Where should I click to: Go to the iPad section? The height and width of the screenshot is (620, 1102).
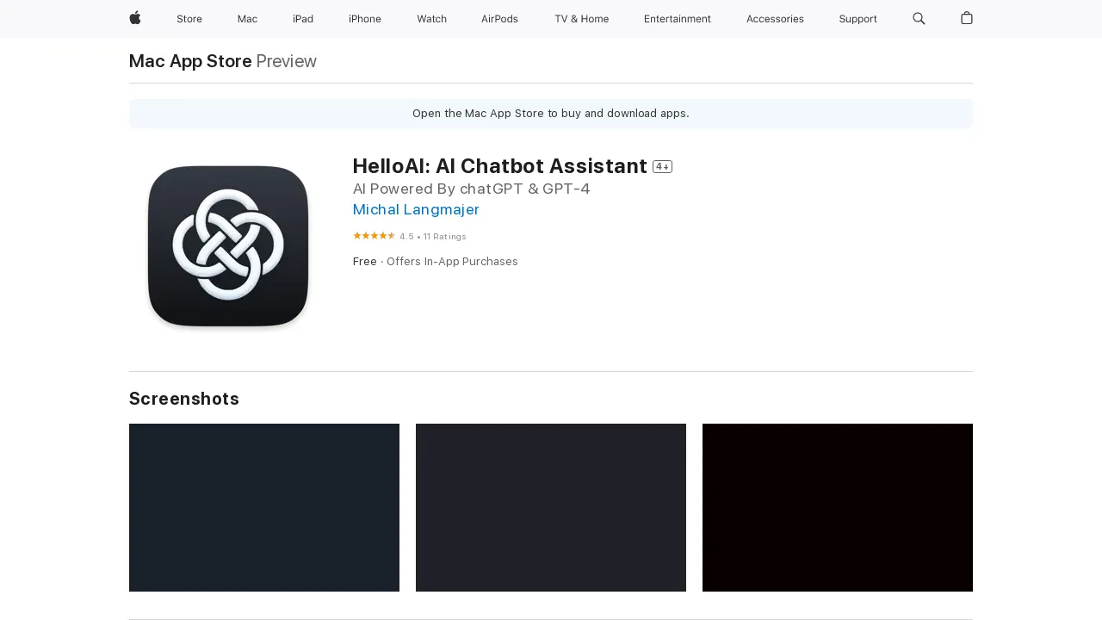pos(303,19)
